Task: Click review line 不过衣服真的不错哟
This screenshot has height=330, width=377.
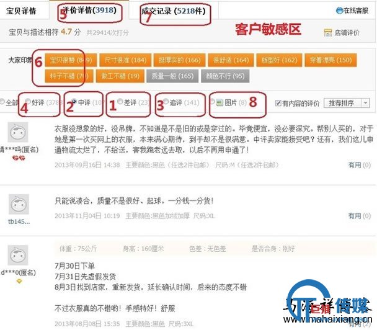Action: tap(115, 308)
